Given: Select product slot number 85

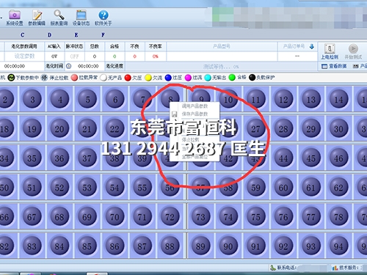Looking at the screenshot, I should (x=87, y=246).
